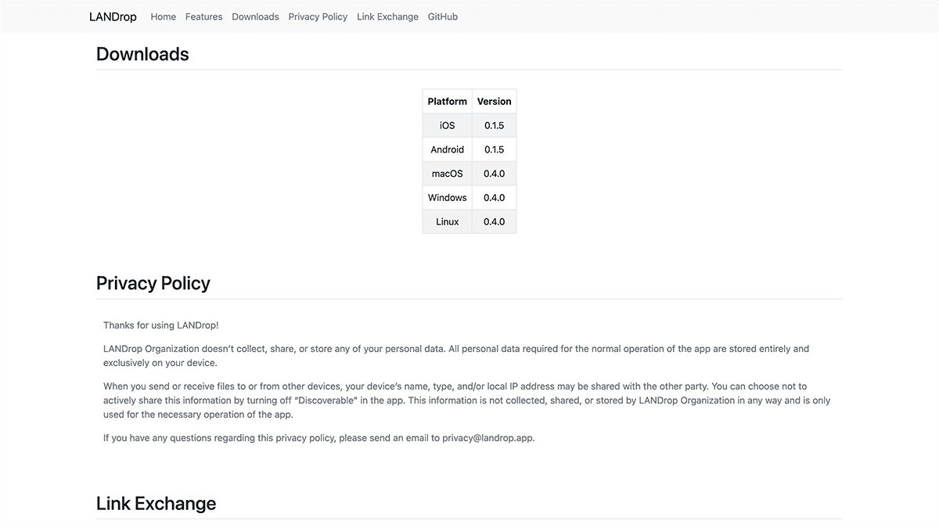939x528 pixels.
Task: Click the Linux platform cell
Action: [x=447, y=222]
